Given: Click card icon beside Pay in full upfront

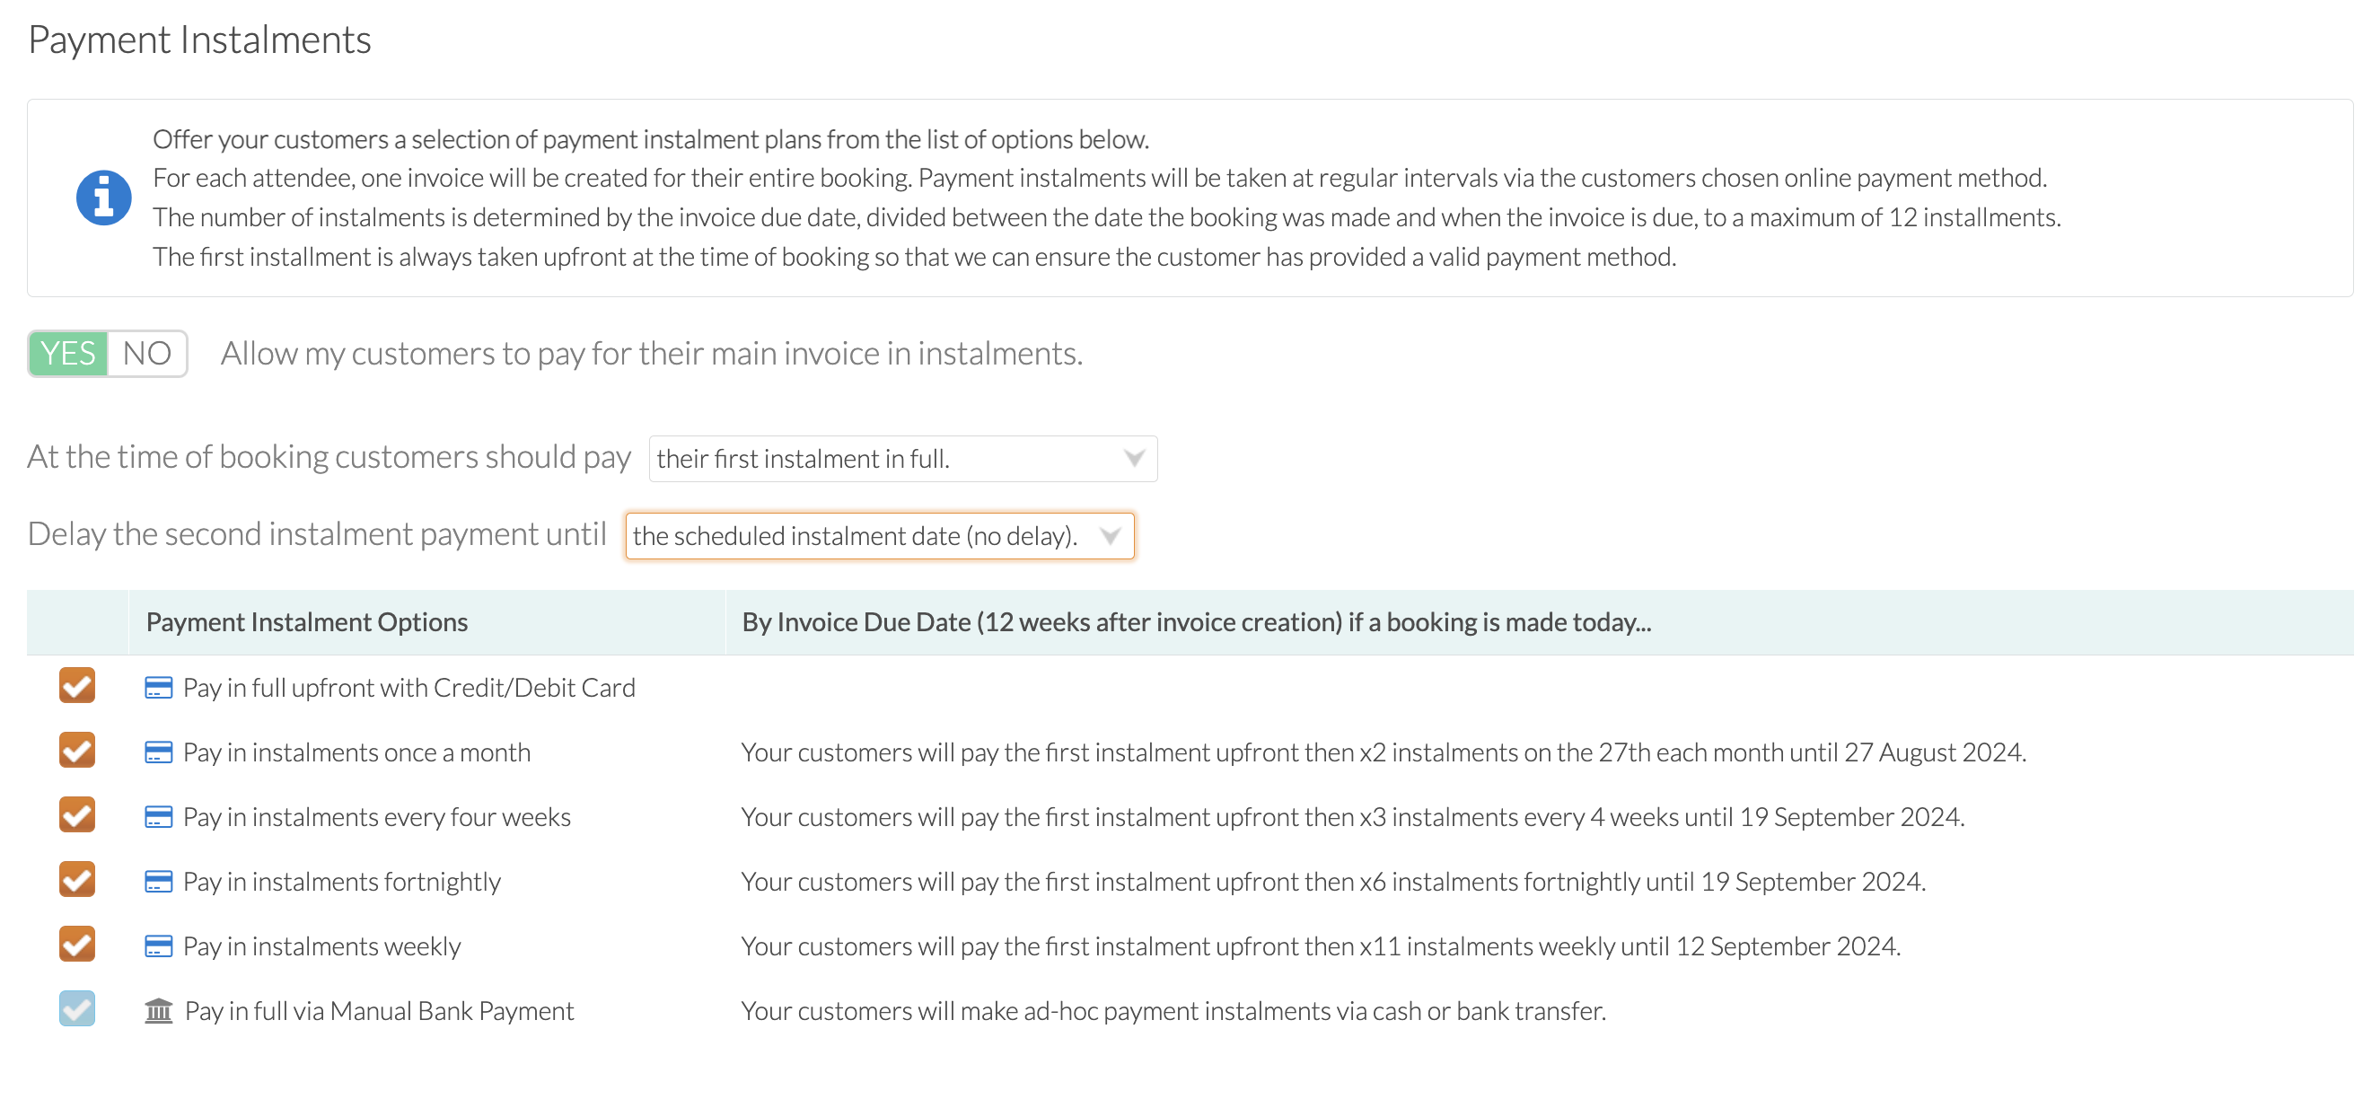Looking at the screenshot, I should coord(159,688).
